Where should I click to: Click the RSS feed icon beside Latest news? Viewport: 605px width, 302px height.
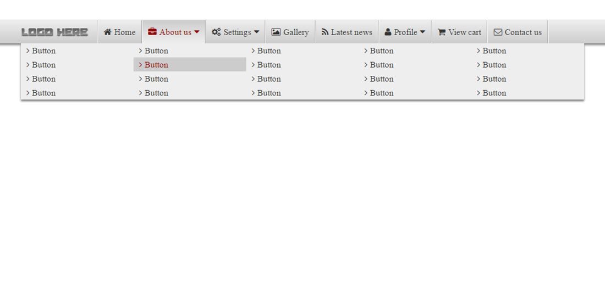[x=325, y=32]
